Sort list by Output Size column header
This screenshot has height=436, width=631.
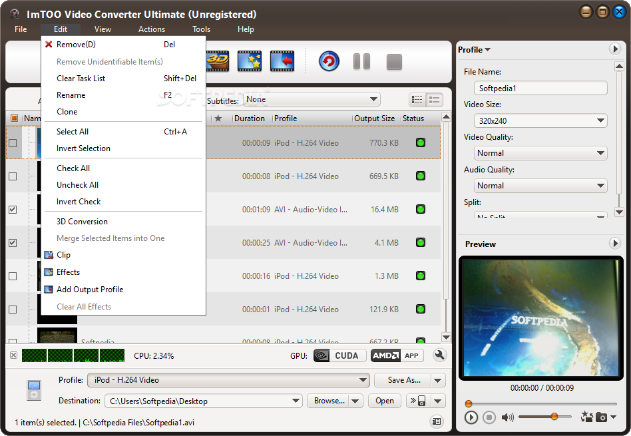(374, 118)
